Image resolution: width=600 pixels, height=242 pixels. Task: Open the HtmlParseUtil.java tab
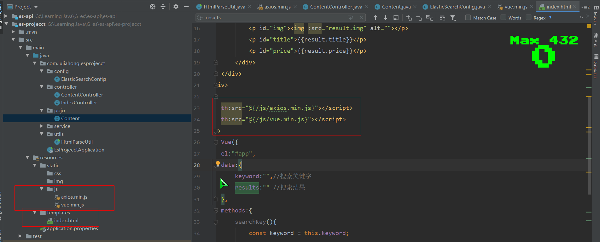pos(224,7)
